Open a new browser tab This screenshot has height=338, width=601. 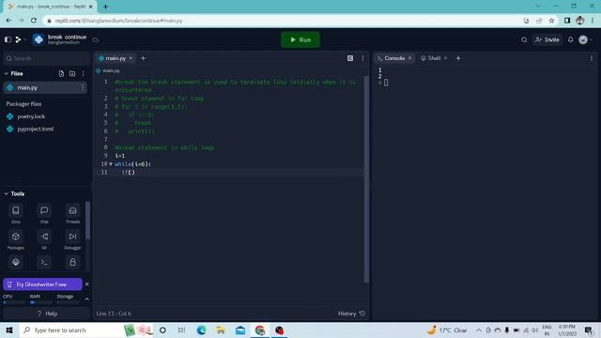(105, 7)
